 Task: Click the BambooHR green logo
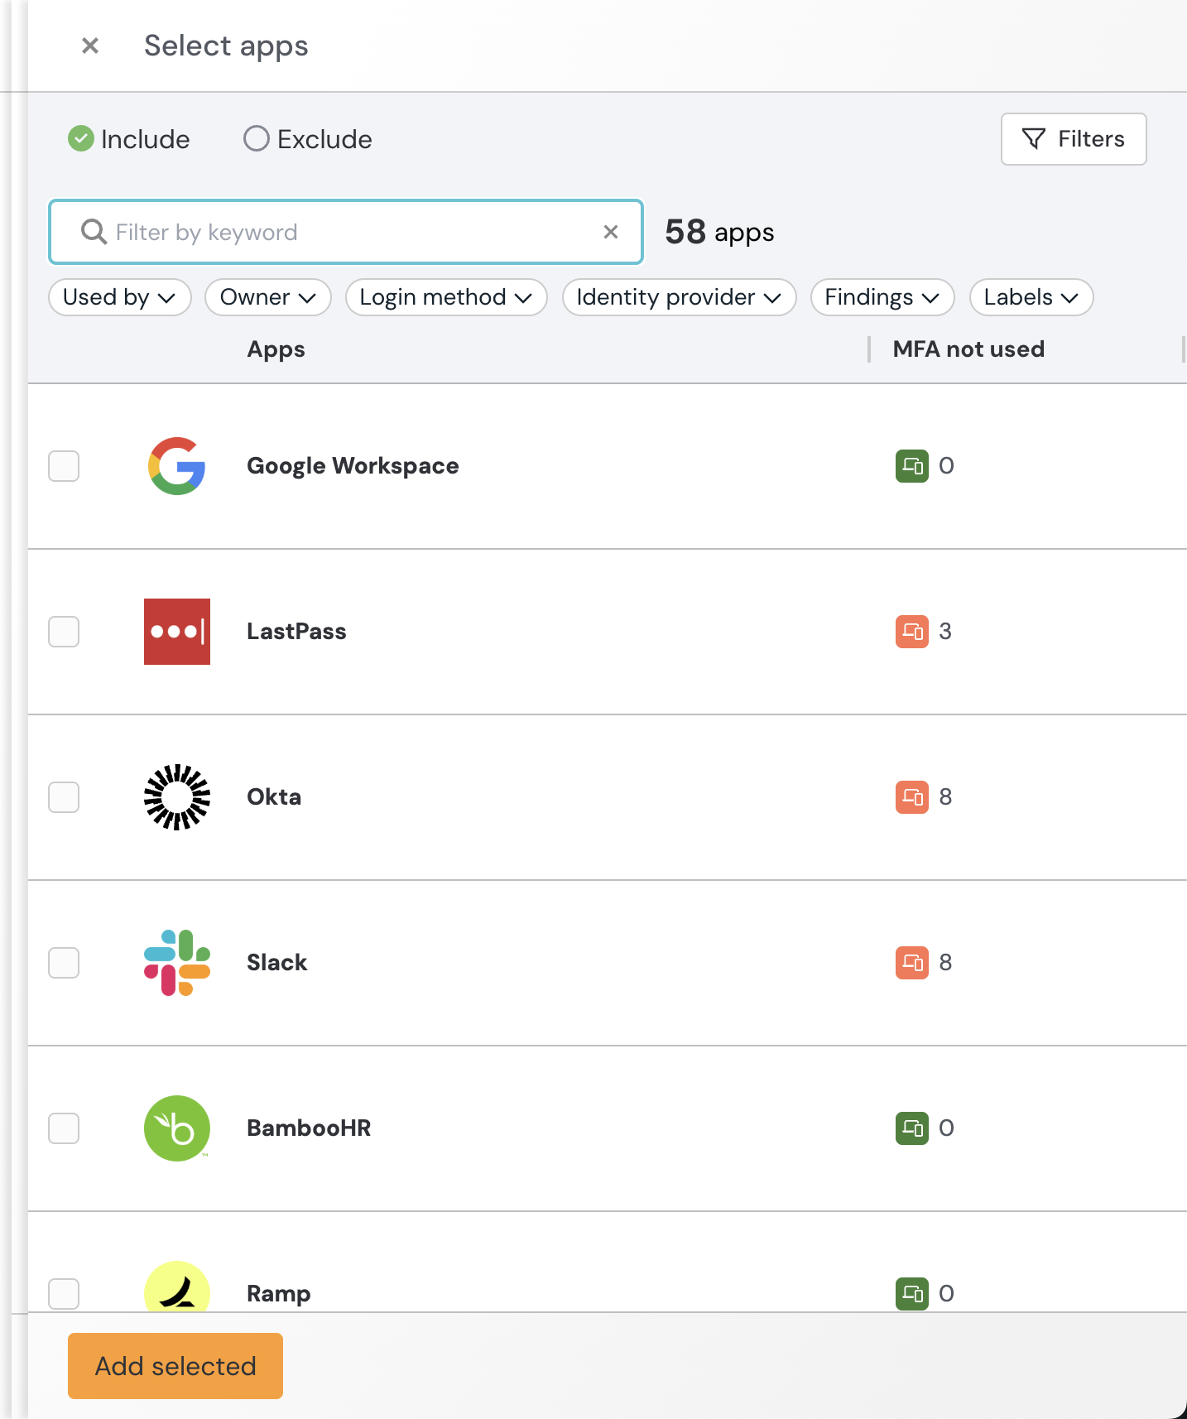click(177, 1128)
